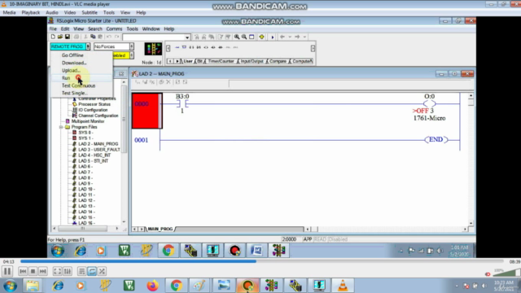The image size is (521, 293).
Task: Switch to the Bit instruction tab
Action: (x=200, y=61)
